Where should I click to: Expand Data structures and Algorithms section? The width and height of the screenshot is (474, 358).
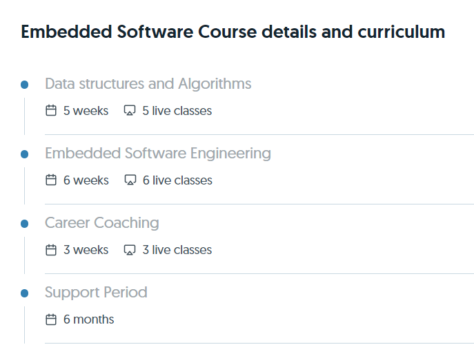(148, 84)
